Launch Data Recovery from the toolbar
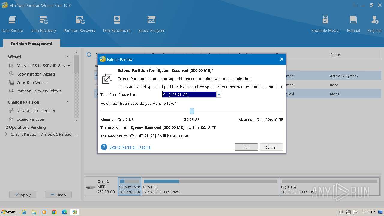This screenshot has width=384, height=216. point(43,24)
